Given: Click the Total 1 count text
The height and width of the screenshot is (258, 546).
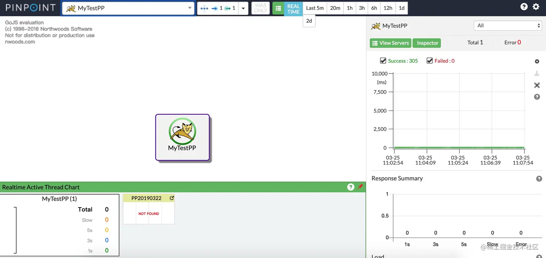Looking at the screenshot, I should click(x=475, y=43).
